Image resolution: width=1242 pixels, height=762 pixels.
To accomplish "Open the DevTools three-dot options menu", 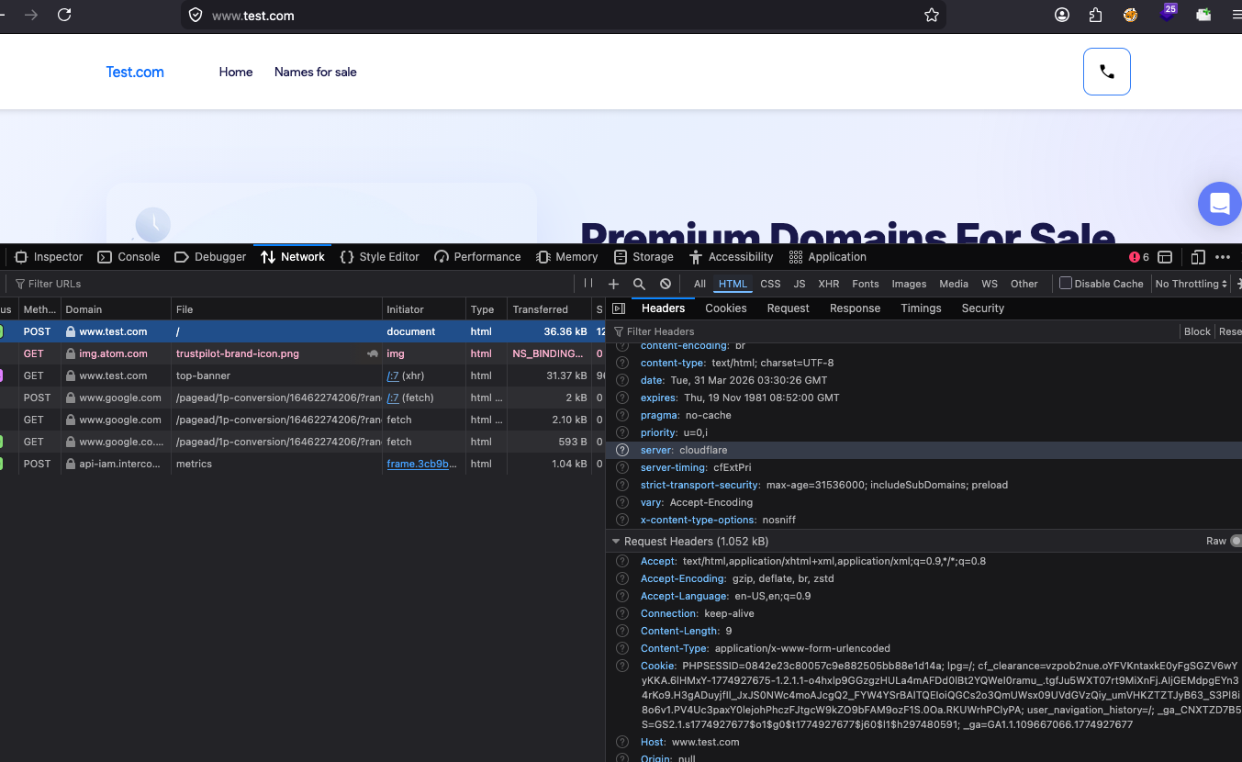I will pyautogui.click(x=1223, y=257).
